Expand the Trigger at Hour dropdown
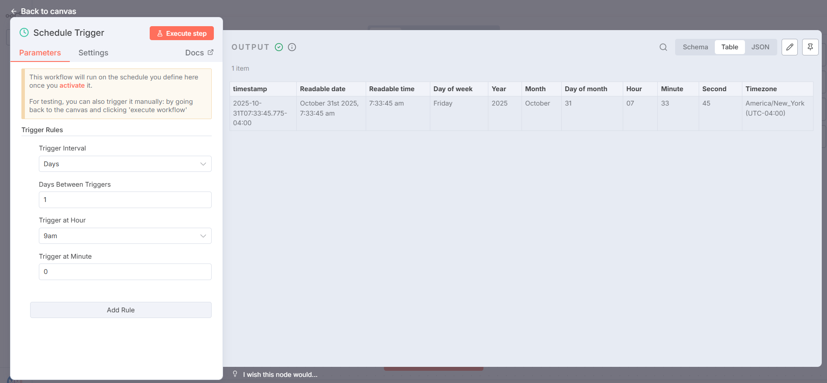Viewport: 827px width, 383px height. 125,236
